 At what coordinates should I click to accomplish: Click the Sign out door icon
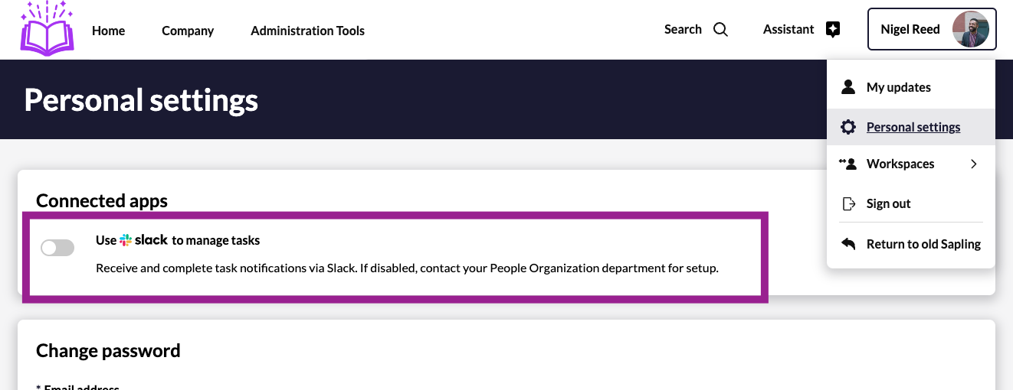(x=847, y=203)
